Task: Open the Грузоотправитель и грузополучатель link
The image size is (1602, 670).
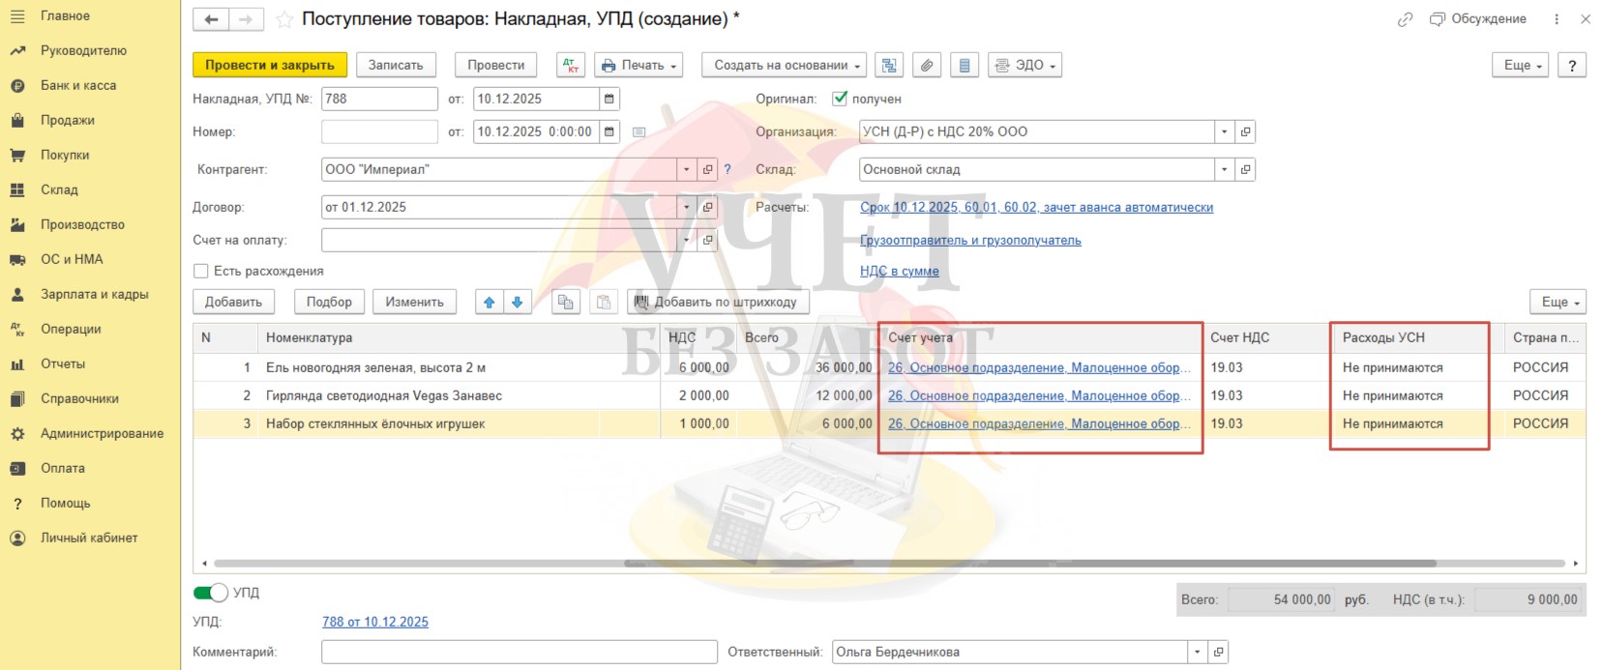Action: (970, 240)
